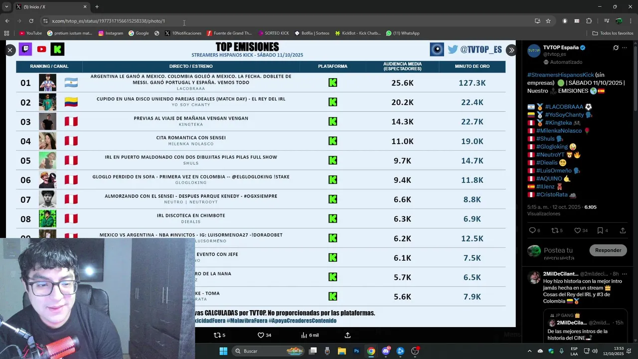
Task: Share the post from the side panel
Action: click(623, 230)
